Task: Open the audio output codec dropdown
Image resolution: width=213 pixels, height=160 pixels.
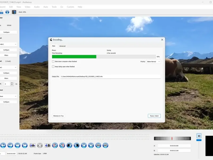Action: (x=9, y=67)
